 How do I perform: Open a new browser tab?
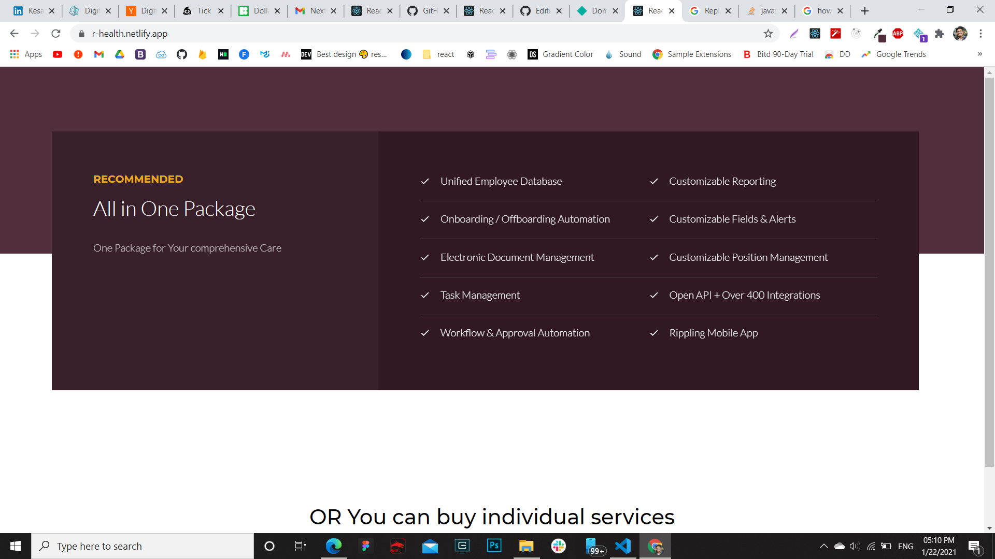(864, 11)
